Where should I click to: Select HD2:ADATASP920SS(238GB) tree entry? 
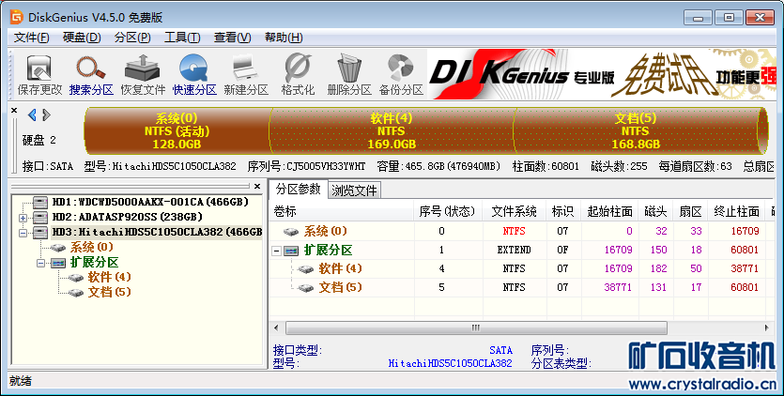coord(127,217)
